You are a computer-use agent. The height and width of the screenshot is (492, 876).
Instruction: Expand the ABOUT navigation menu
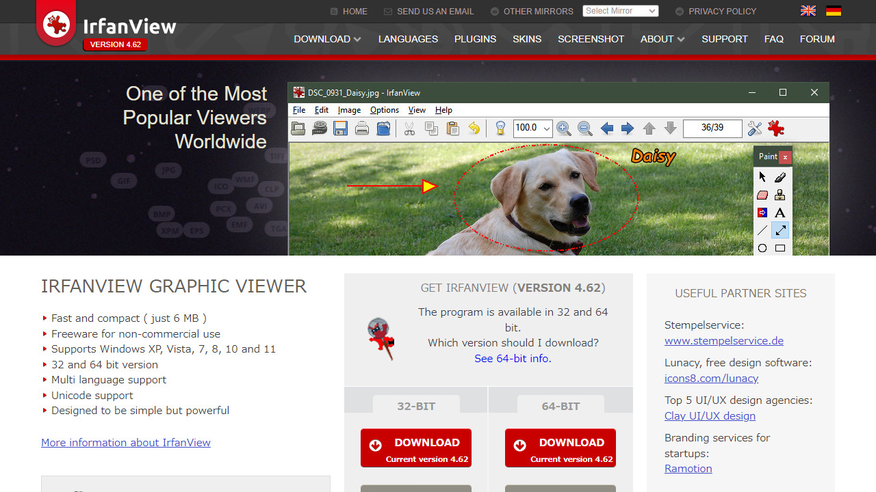point(662,39)
